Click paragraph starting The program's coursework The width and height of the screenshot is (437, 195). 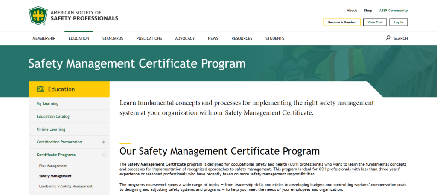[x=263, y=187]
